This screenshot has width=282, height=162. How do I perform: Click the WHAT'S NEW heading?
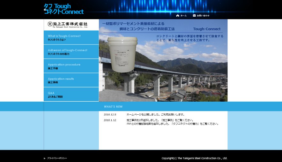[113, 107]
